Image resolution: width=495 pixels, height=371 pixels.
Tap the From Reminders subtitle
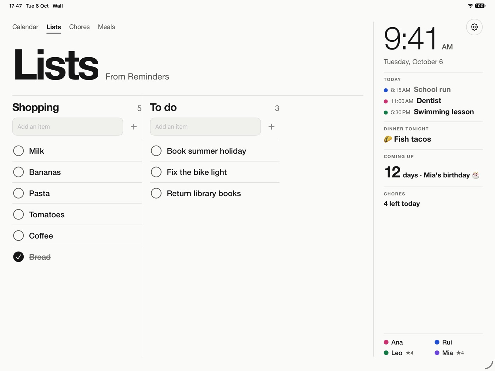137,77
